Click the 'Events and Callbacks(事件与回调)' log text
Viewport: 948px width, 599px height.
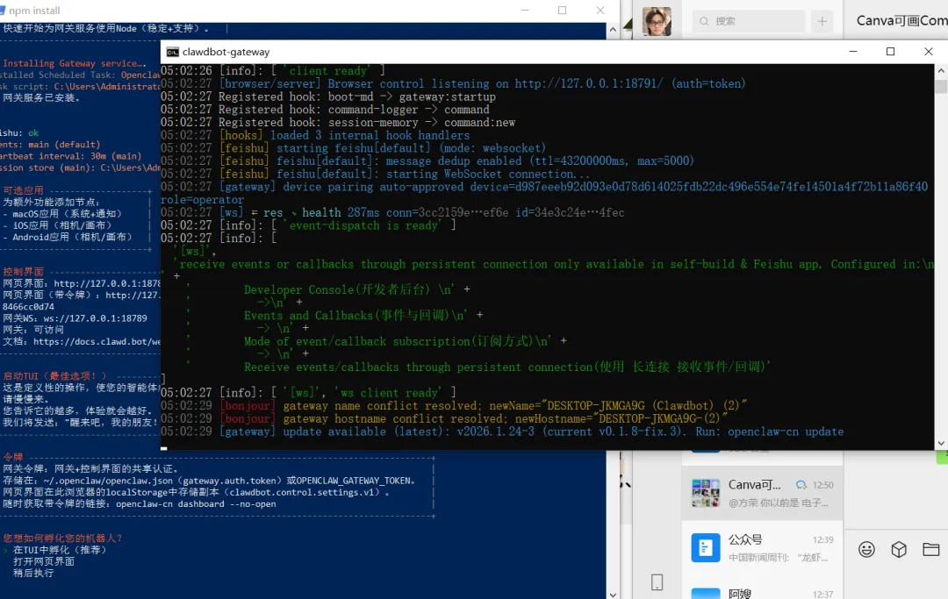(347, 315)
